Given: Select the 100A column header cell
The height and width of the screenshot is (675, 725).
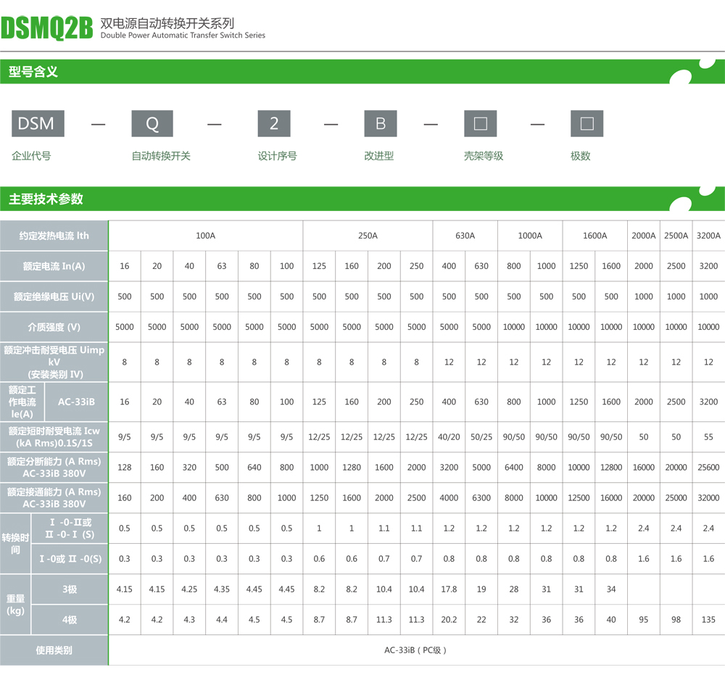Looking at the screenshot, I should [x=205, y=236].
